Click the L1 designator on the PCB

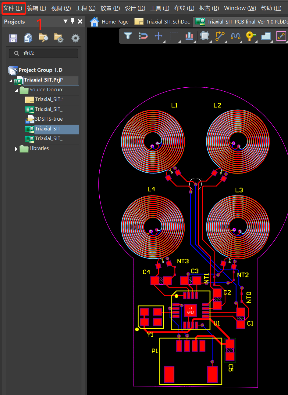pyautogui.click(x=174, y=105)
